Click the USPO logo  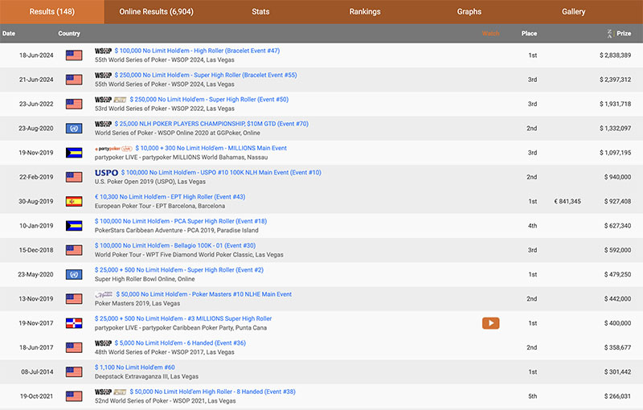tap(106, 172)
